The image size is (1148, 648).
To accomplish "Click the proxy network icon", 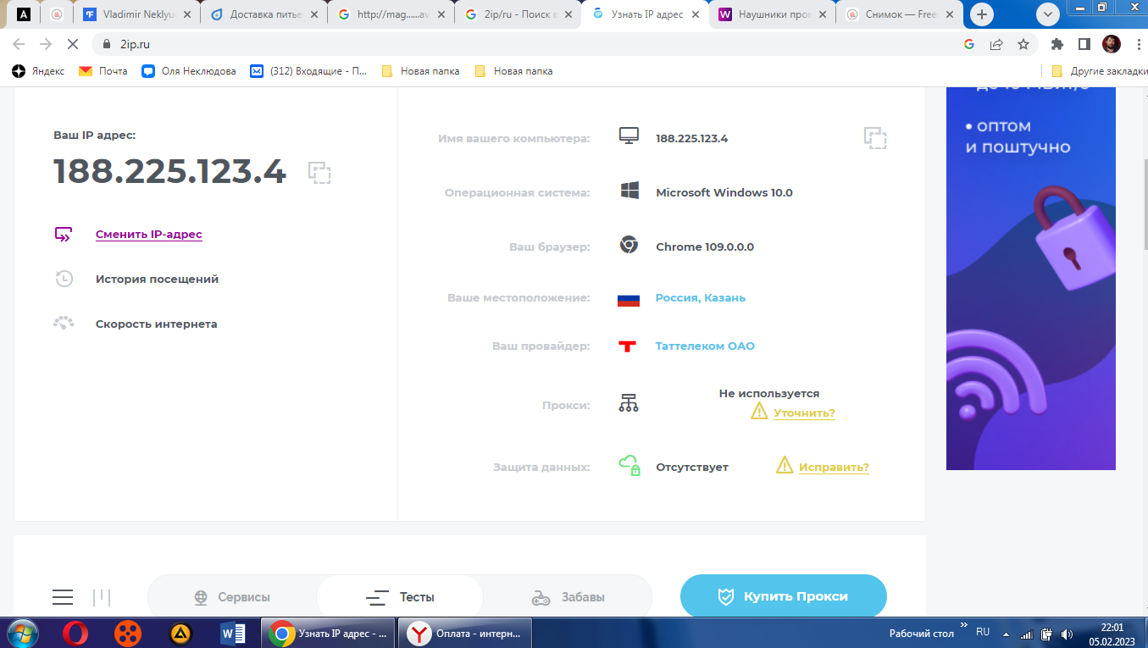I will click(x=629, y=403).
